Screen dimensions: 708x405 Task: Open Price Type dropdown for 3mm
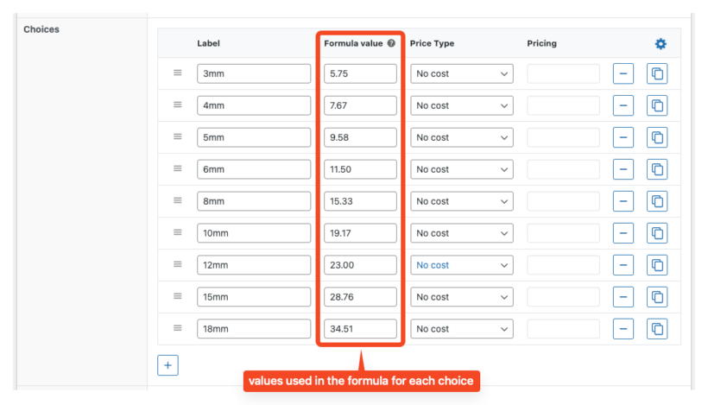(x=462, y=74)
